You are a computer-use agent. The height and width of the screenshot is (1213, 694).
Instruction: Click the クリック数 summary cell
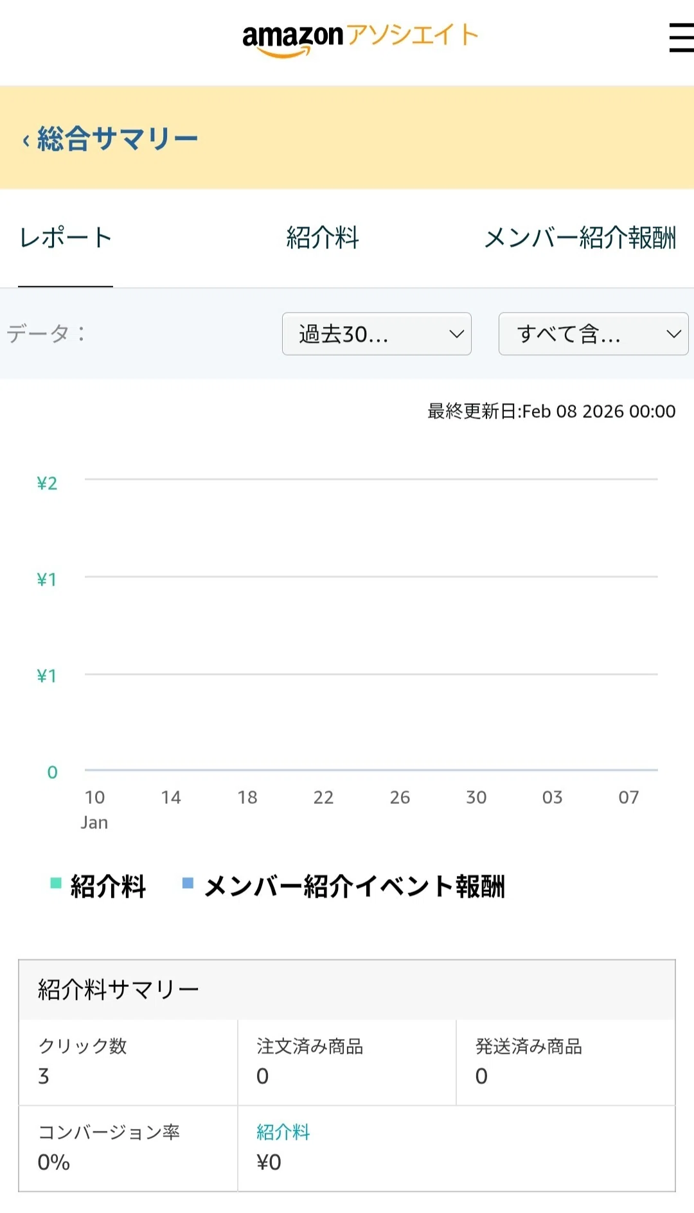coord(129,1062)
